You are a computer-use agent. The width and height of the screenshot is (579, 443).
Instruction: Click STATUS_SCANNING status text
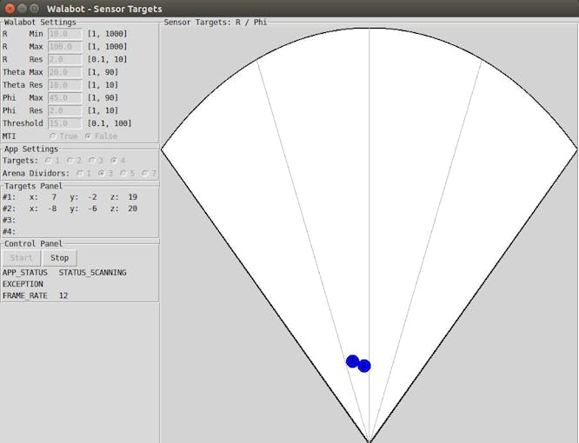(93, 273)
